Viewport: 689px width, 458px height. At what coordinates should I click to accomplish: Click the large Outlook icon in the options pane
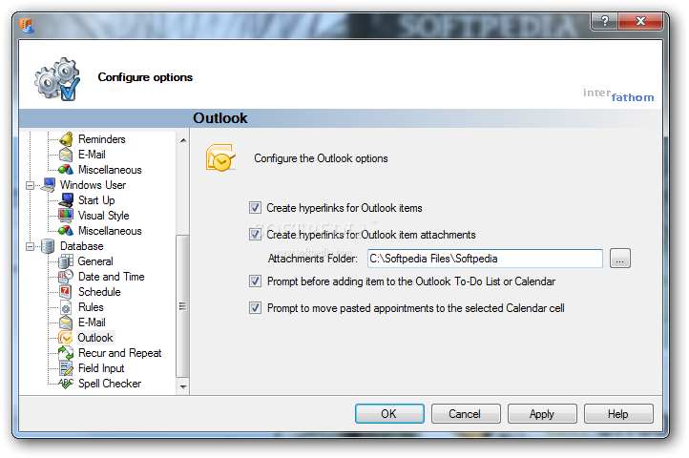click(221, 157)
